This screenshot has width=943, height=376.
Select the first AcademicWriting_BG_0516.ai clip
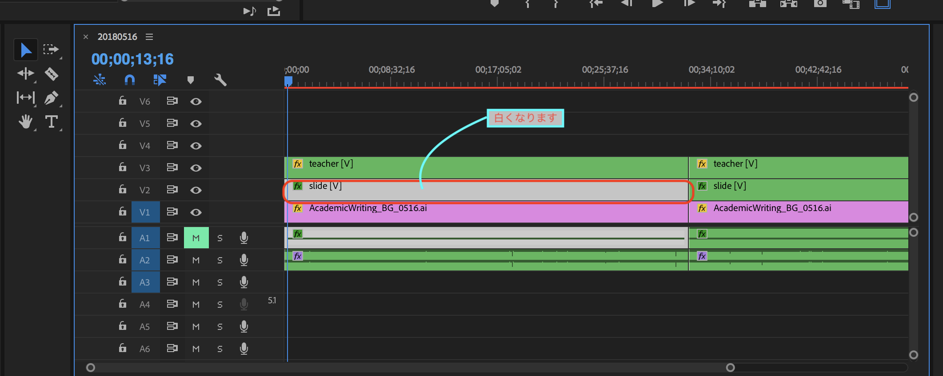click(x=486, y=212)
